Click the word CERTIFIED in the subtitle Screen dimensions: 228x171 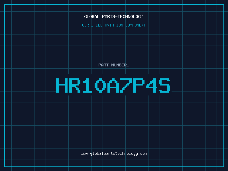[x=92, y=25]
